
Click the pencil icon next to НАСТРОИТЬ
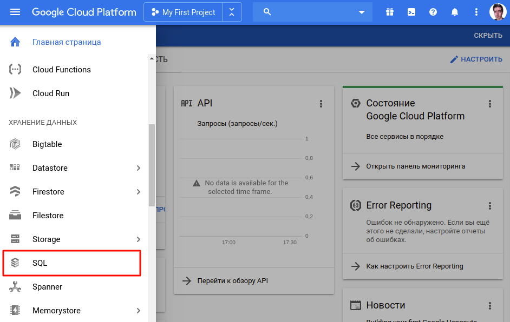pyautogui.click(x=454, y=59)
